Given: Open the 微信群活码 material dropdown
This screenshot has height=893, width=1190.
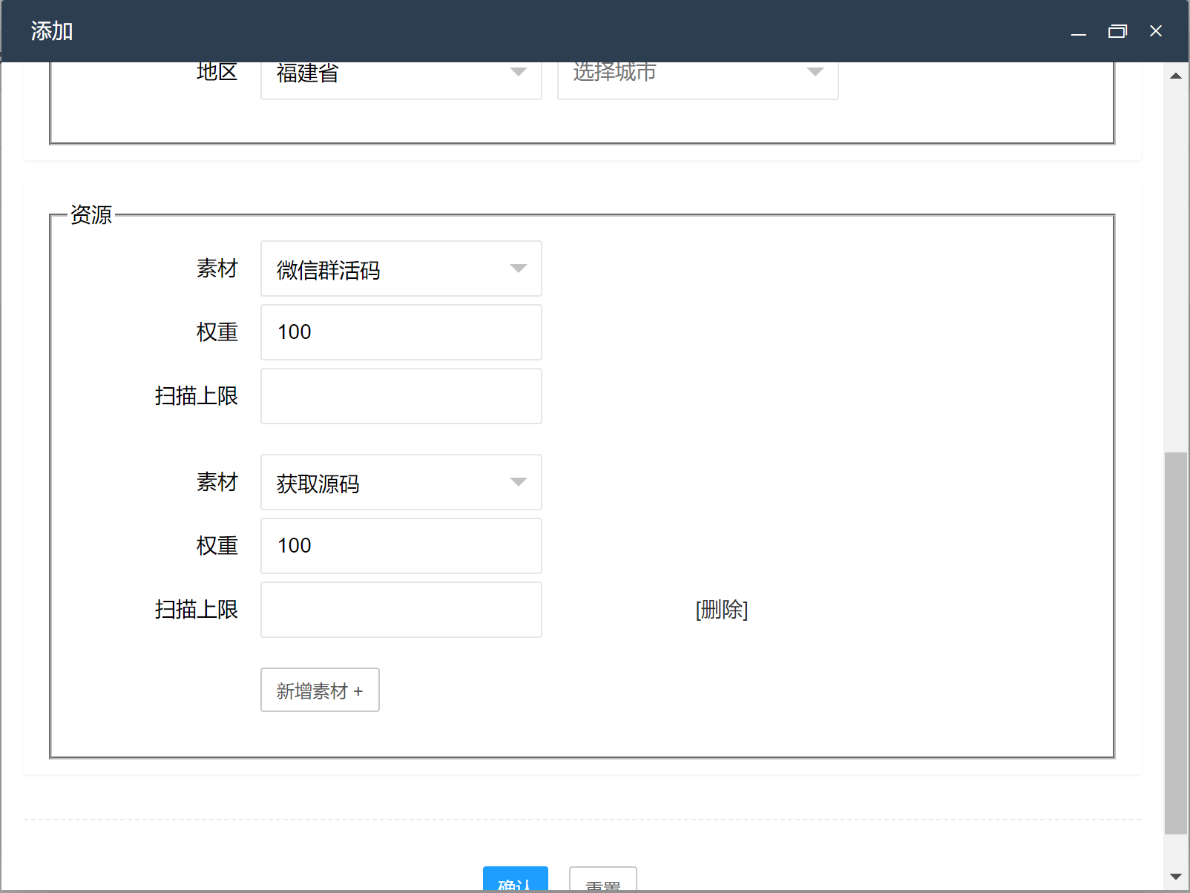Looking at the screenshot, I should (401, 268).
